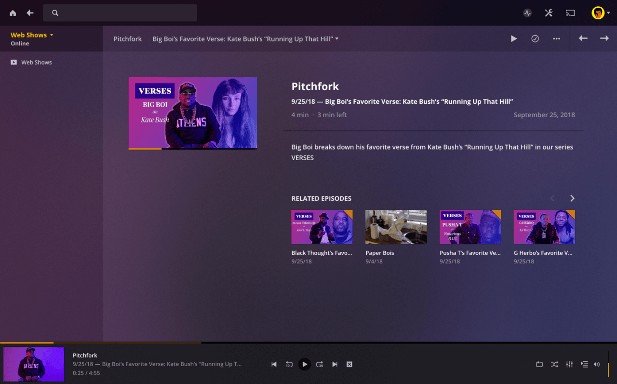This screenshot has height=384, width=617.
Task: Enable repeat playback mode
Action: [539, 364]
